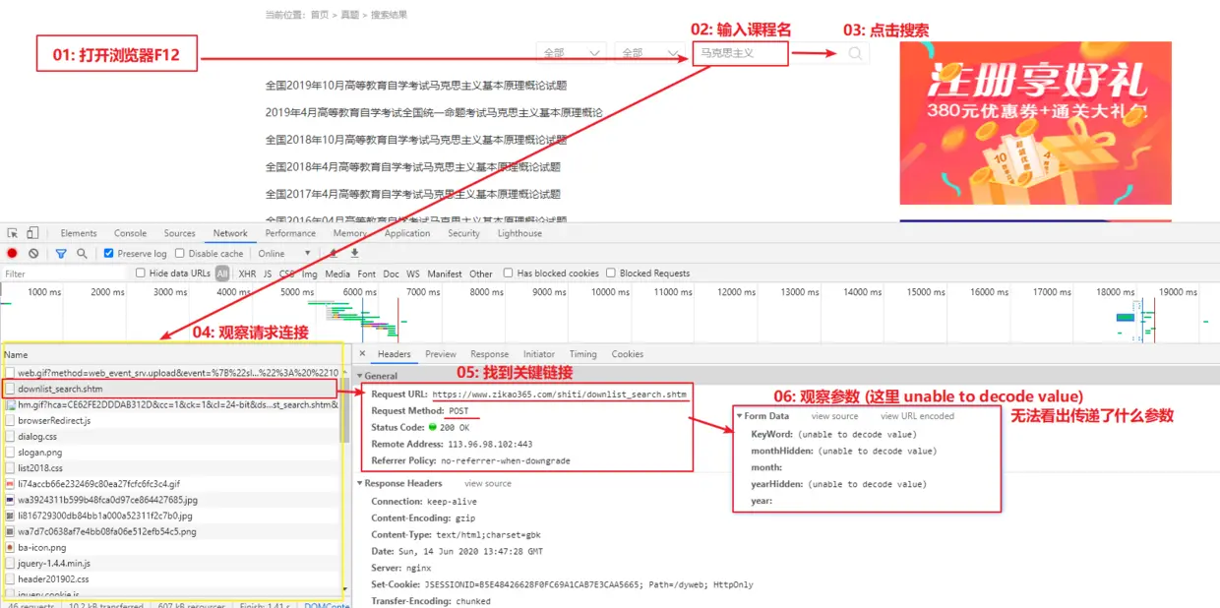This screenshot has width=1220, height=608.
Task: Open the Performance tab
Action: click(x=290, y=233)
